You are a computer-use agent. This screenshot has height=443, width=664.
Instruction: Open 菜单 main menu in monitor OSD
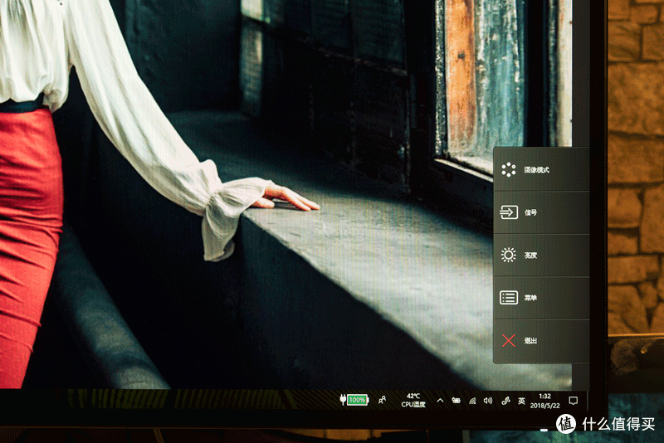541,298
